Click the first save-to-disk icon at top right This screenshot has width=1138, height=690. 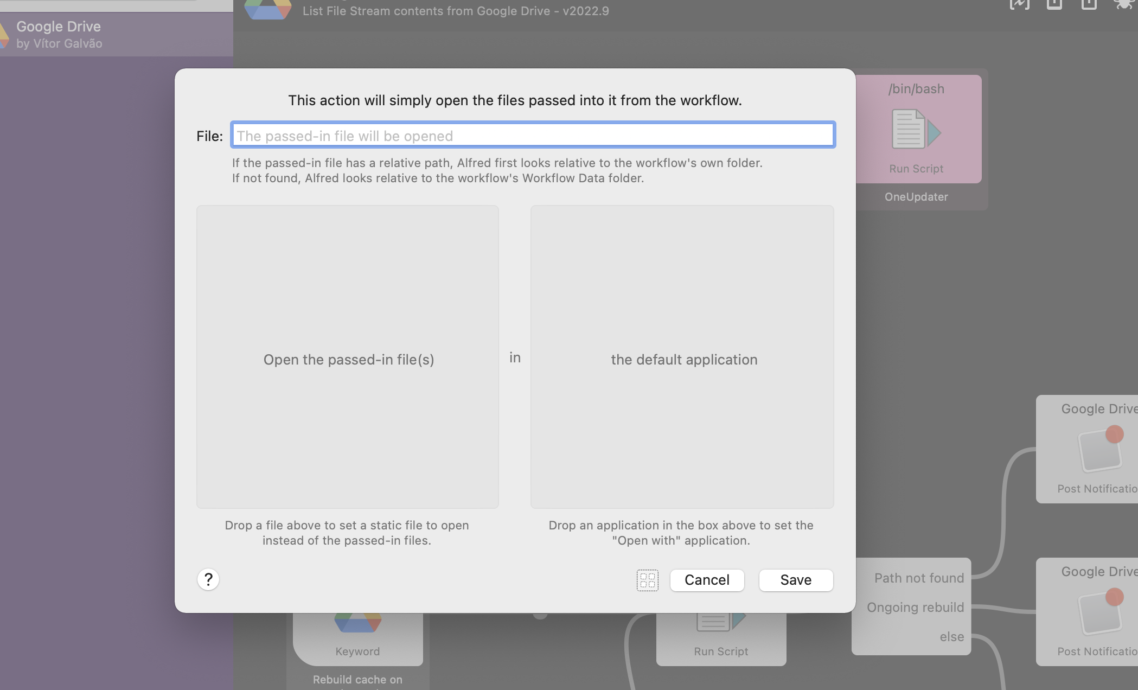[1054, 4]
